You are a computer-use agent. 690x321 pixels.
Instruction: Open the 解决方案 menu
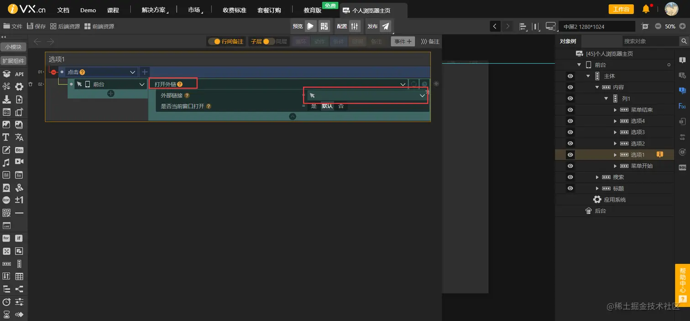(x=155, y=10)
